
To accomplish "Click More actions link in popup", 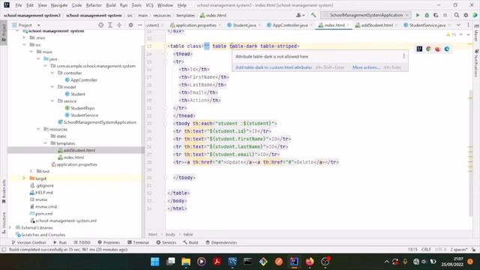I will click(x=366, y=67).
